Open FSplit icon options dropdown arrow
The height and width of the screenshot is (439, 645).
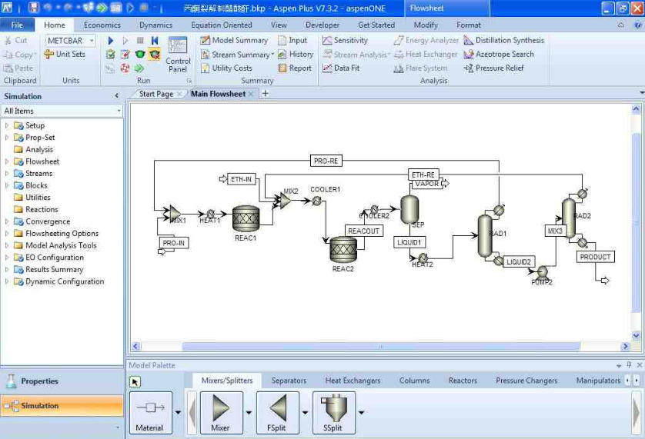[x=305, y=412]
